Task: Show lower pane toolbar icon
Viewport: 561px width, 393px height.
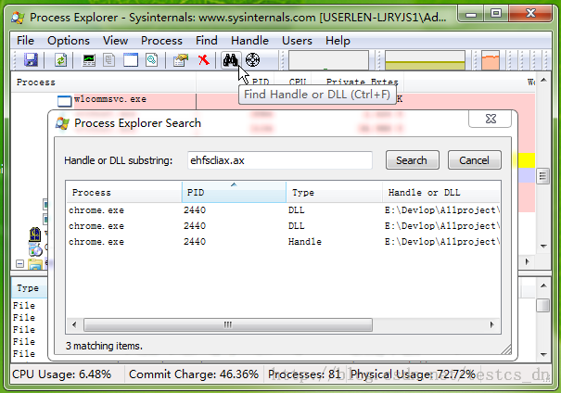Action: click(x=131, y=59)
